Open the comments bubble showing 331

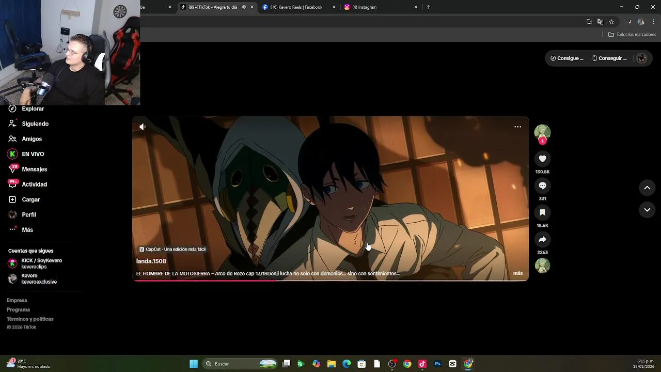pos(542,185)
